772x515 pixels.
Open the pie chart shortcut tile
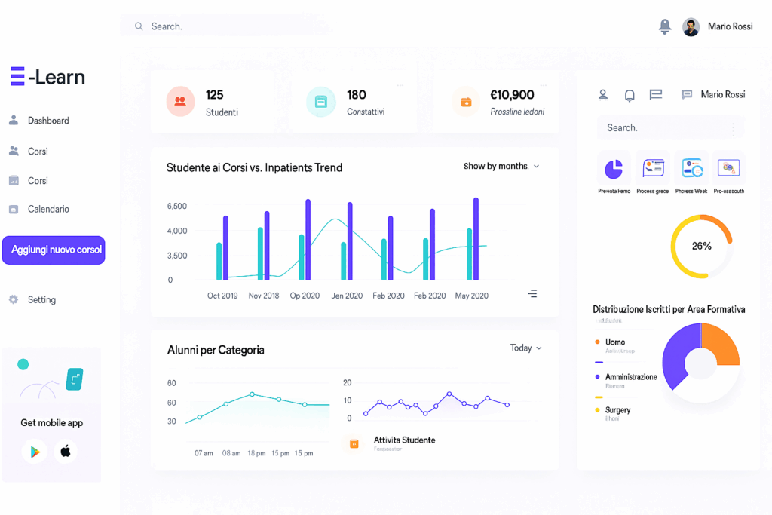coord(614,167)
